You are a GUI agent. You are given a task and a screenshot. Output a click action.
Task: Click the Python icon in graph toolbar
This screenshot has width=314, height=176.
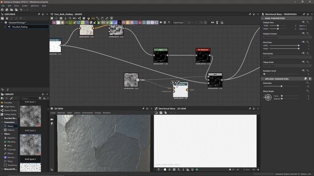(88, 18)
